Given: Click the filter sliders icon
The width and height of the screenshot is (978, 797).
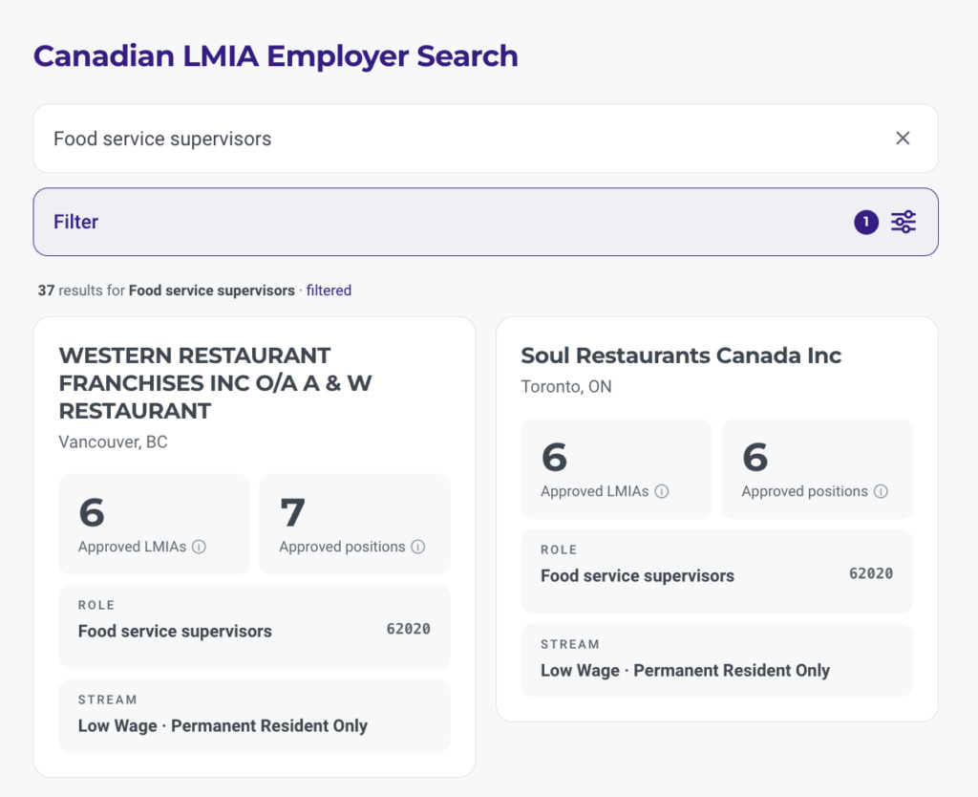Looking at the screenshot, I should (x=904, y=222).
